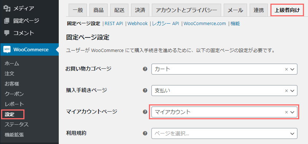308x144 pixels.
Task: Clear the 支払い selection with x
Action: 286,91
